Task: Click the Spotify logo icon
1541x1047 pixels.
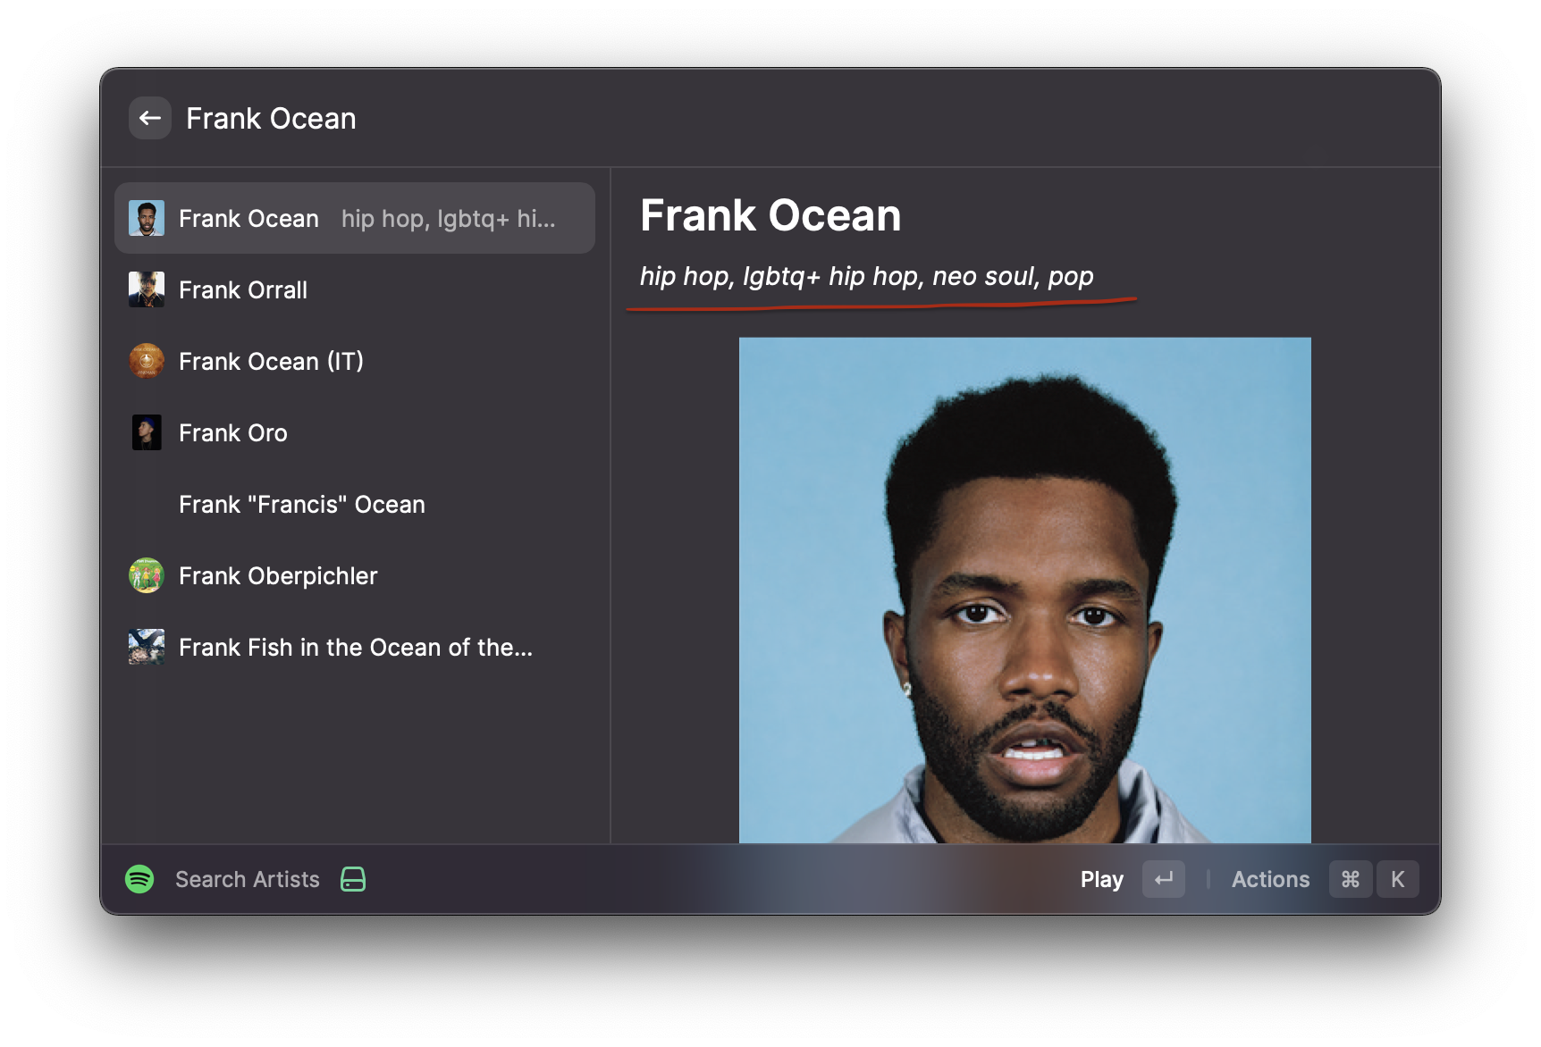Action: 139,879
